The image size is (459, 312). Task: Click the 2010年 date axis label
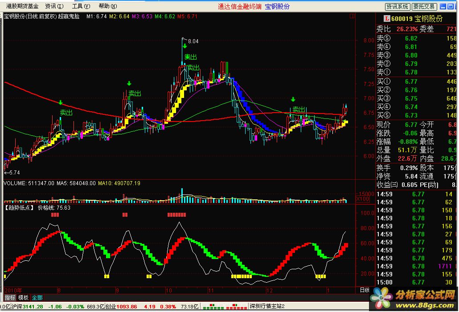13,290
